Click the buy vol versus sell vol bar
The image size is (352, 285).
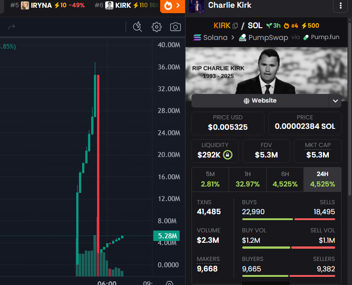click(x=288, y=247)
